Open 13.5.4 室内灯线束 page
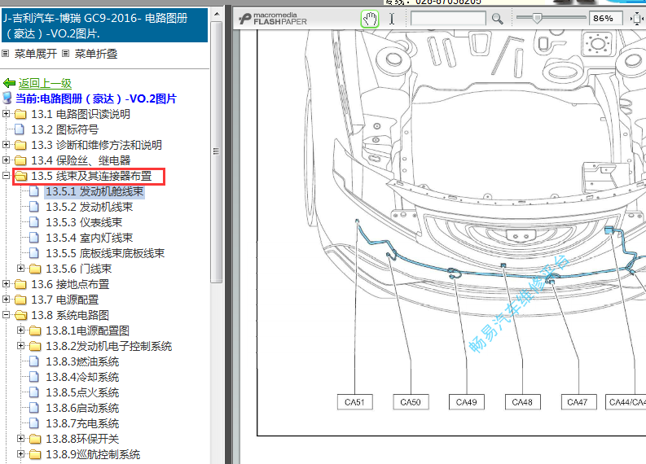646x464 pixels. click(89, 238)
